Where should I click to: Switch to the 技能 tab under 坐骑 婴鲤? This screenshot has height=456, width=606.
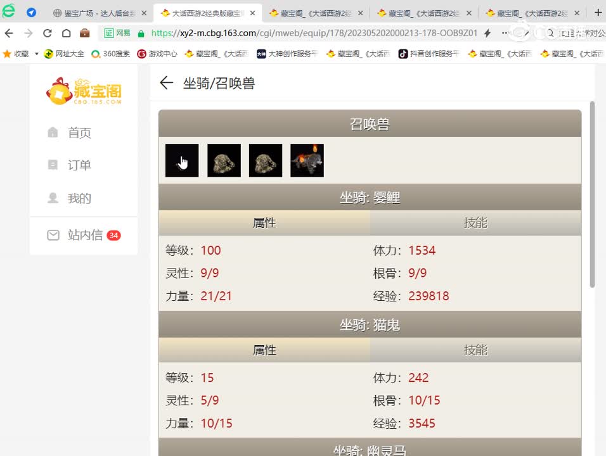[475, 222]
